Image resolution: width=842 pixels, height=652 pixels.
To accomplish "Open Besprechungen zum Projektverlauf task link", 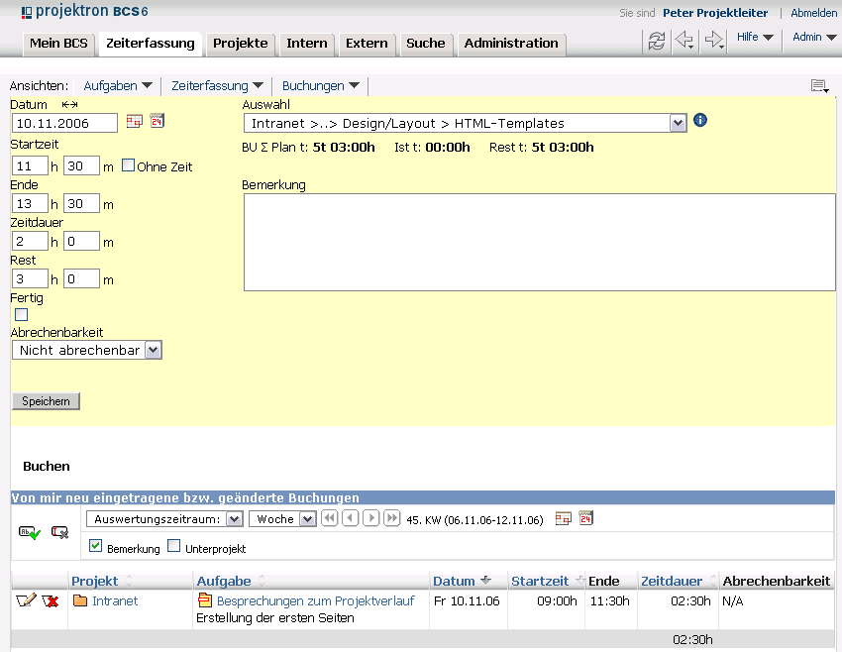I will coord(316,601).
